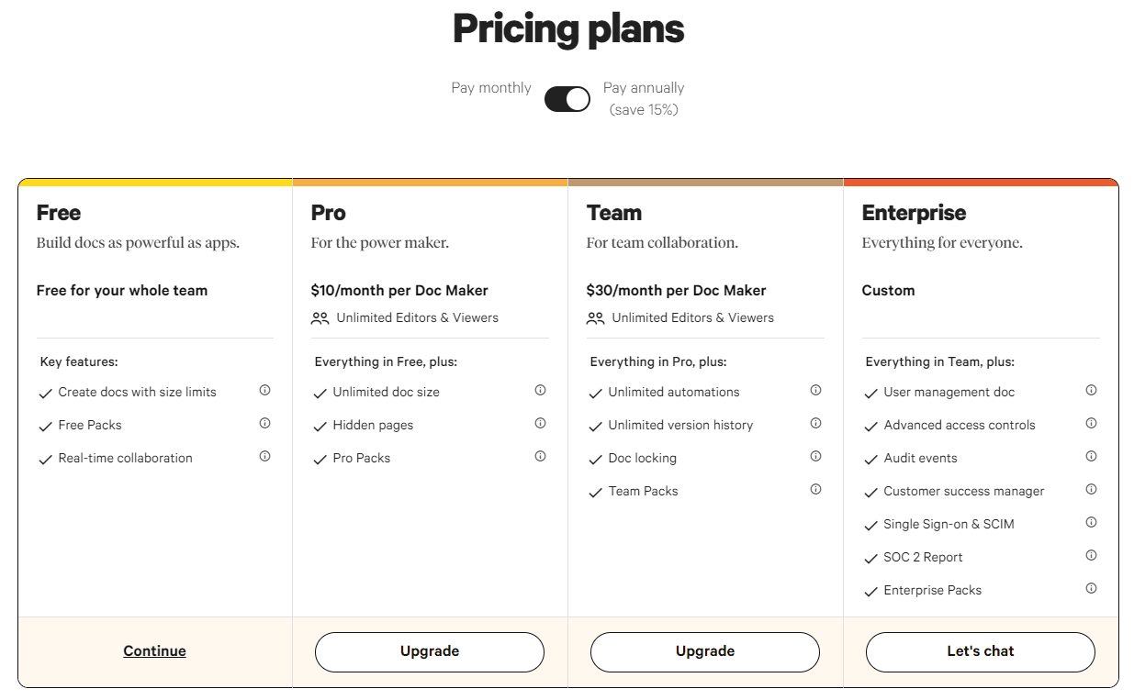Show info for Customer success manager

pyautogui.click(x=1091, y=489)
